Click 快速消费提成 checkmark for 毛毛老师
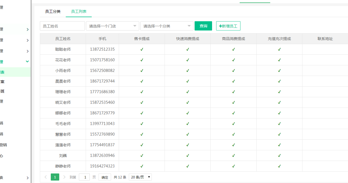 coord(188,124)
